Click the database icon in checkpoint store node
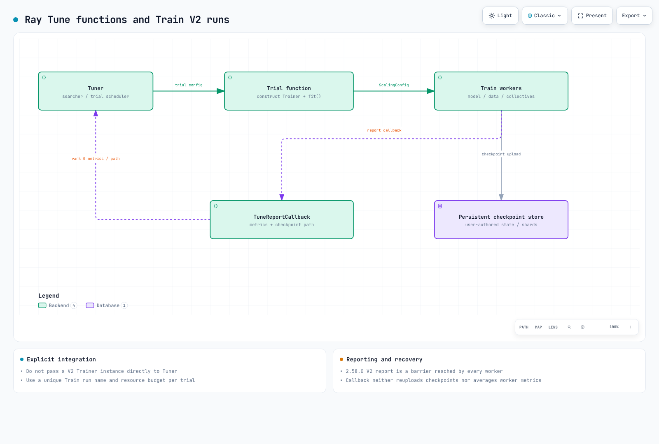This screenshot has width=659, height=444. tap(440, 206)
